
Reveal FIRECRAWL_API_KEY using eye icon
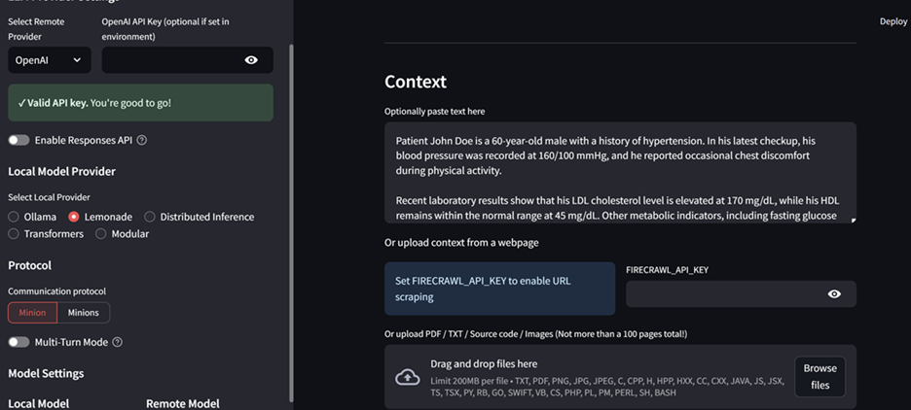click(x=834, y=294)
